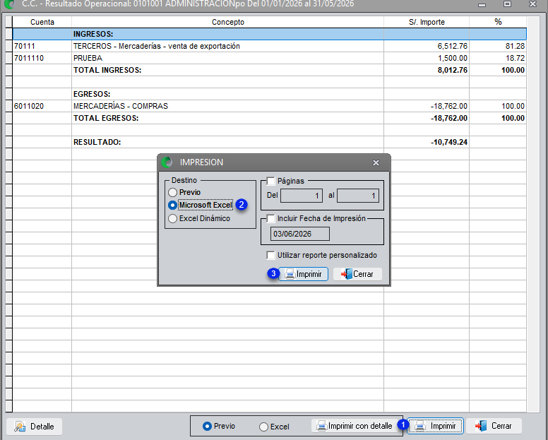This screenshot has height=440, width=548.
Task: Select the RESULTADO: row label
Action: [97, 142]
